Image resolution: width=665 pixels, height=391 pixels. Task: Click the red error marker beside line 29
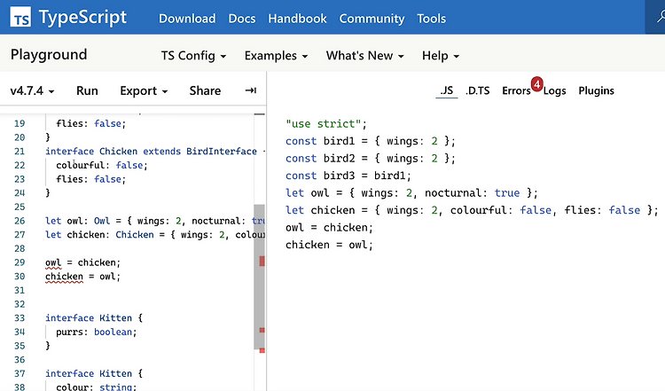coord(262,262)
